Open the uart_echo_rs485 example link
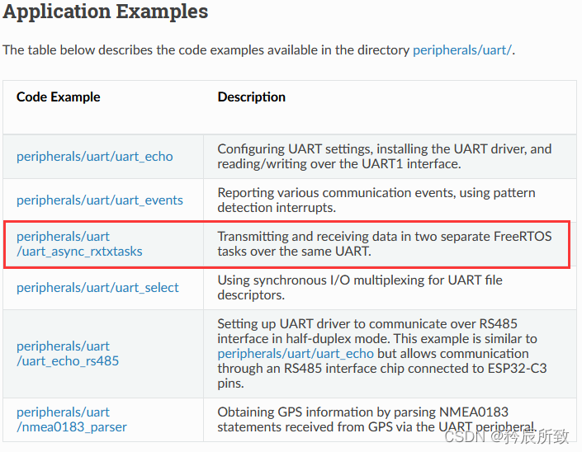The width and height of the screenshot is (582, 452). [x=68, y=360]
